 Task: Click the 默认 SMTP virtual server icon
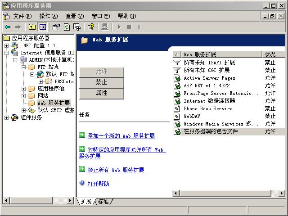32,110
